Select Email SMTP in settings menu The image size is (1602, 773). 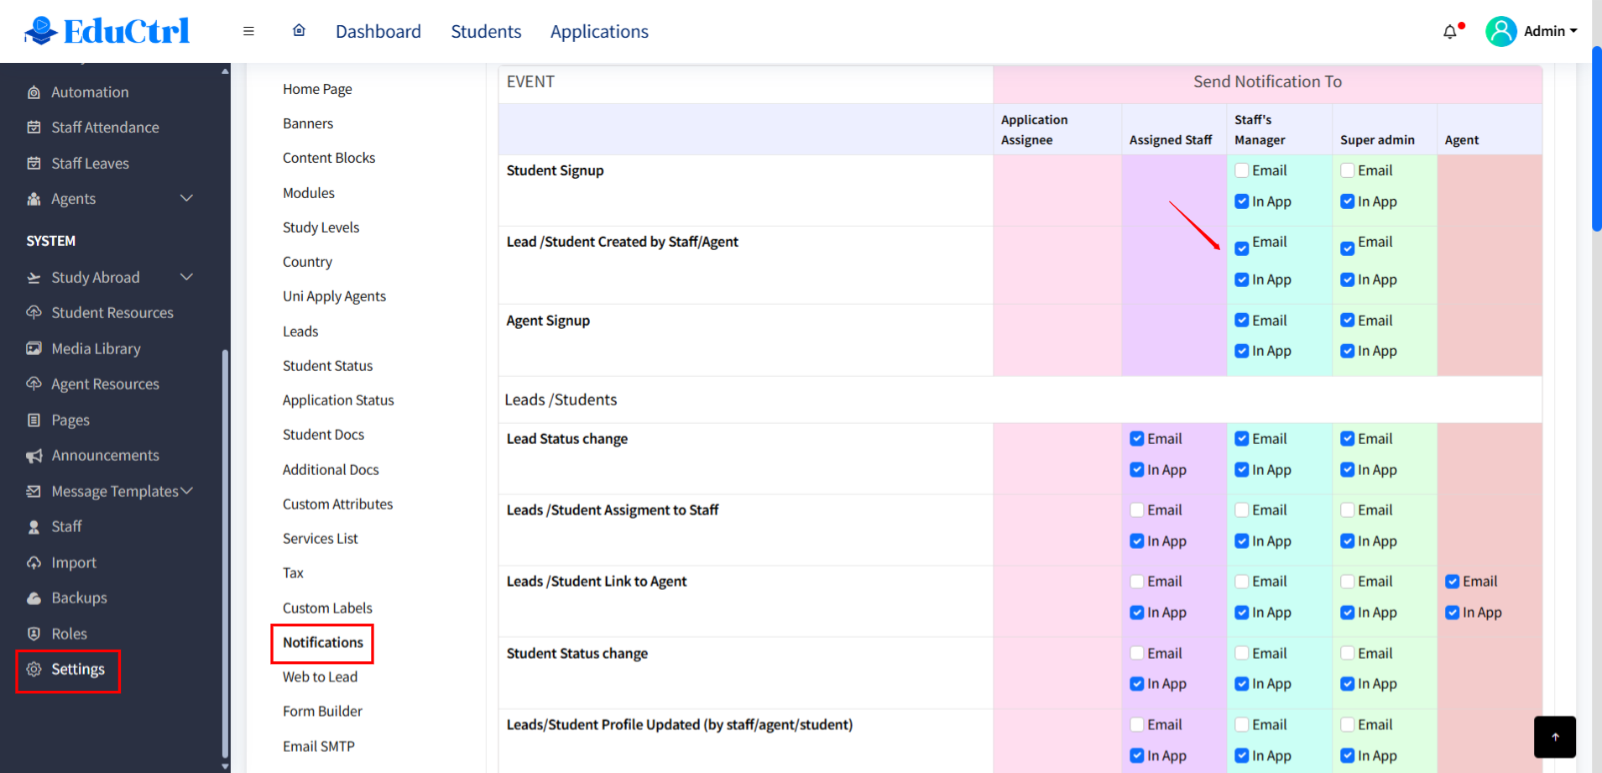click(x=318, y=746)
